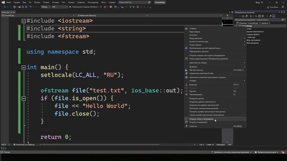This screenshot has width=287, height=161.
Task: Open the scope dropdown "(Глобальная область)"
Action: click(113, 16)
